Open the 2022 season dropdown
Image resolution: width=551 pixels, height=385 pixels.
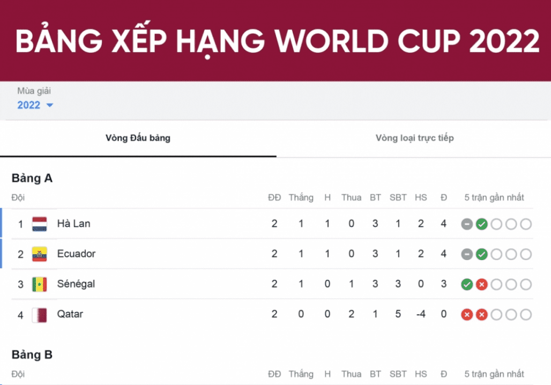coord(29,105)
